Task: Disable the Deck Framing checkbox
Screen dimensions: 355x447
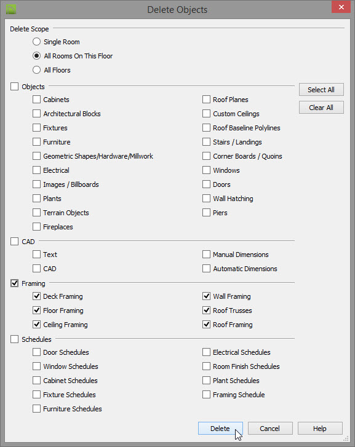Action: 36,296
